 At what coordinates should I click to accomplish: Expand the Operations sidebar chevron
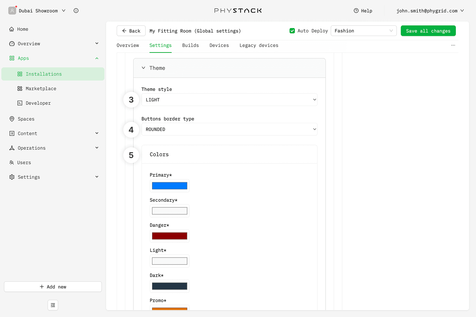pos(97,148)
